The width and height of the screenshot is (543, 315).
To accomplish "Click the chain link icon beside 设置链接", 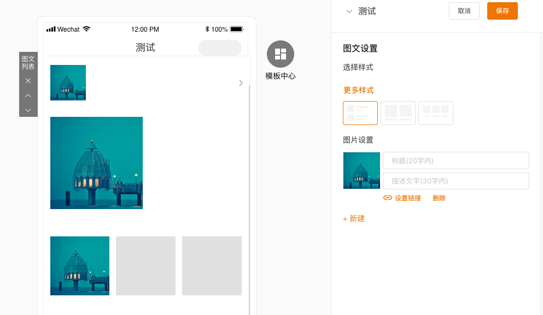I will tap(388, 198).
